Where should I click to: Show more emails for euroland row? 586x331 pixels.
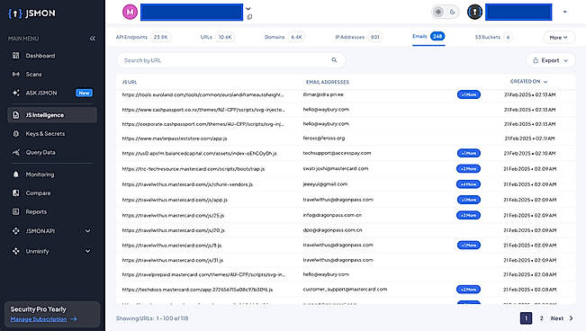[x=469, y=94]
